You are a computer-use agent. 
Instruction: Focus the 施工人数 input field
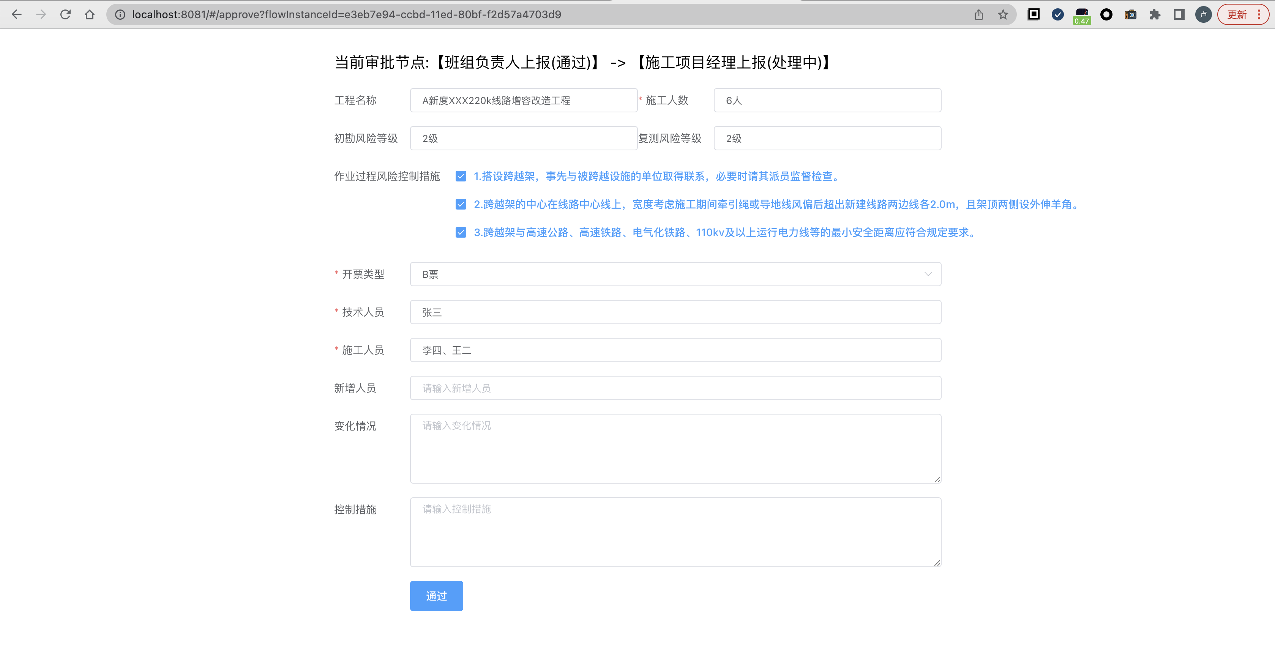[x=828, y=101]
